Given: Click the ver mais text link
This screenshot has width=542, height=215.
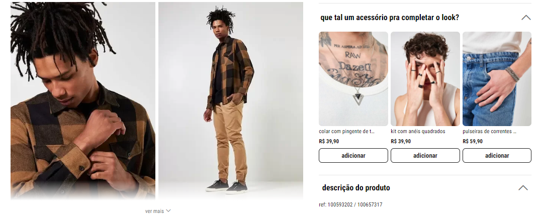Looking at the screenshot, I should (154, 211).
